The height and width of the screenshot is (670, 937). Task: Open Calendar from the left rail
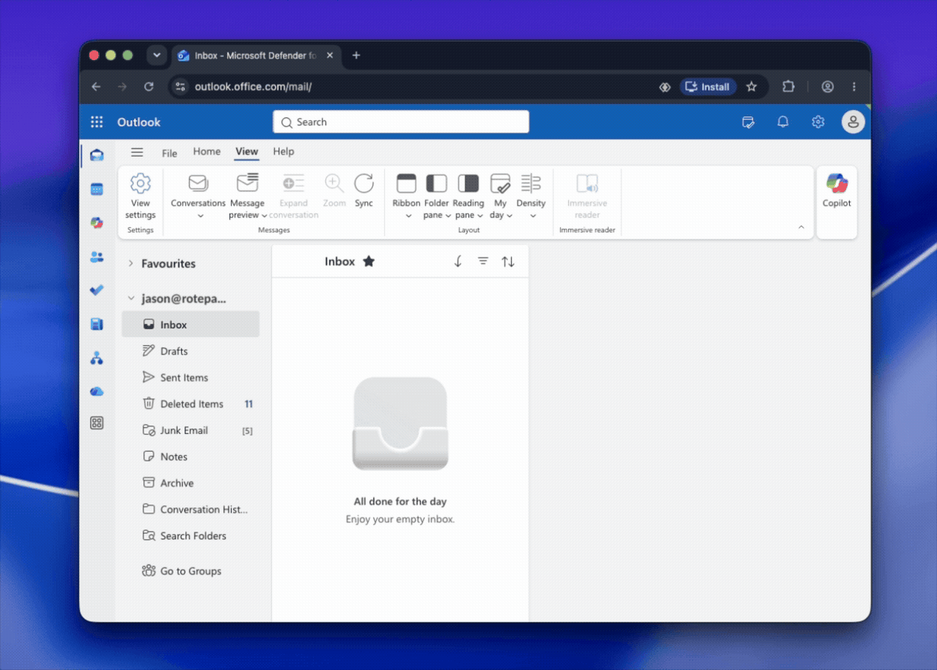click(97, 189)
